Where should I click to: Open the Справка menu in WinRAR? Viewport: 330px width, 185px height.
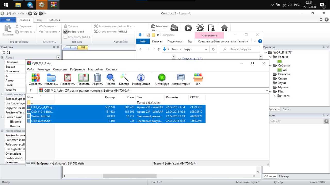click(111, 69)
